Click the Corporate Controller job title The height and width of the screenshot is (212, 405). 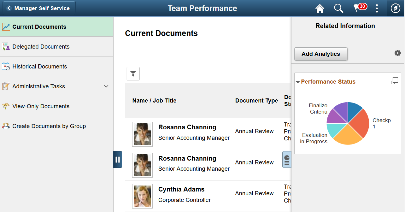[185, 200]
